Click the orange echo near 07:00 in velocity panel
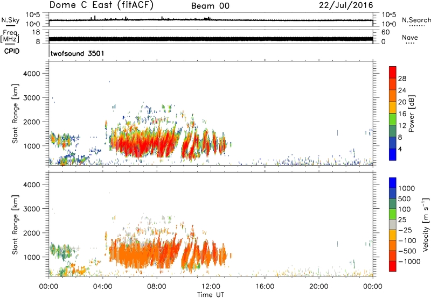Screen dimensions: 431x298 (143, 255)
